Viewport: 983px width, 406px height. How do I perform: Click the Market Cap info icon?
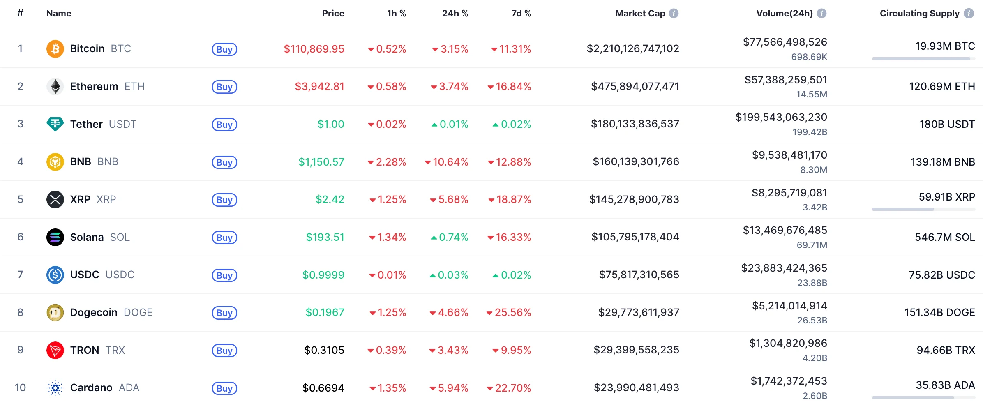674,14
